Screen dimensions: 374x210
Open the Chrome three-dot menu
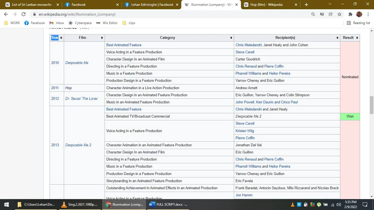pyautogui.click(x=368, y=14)
